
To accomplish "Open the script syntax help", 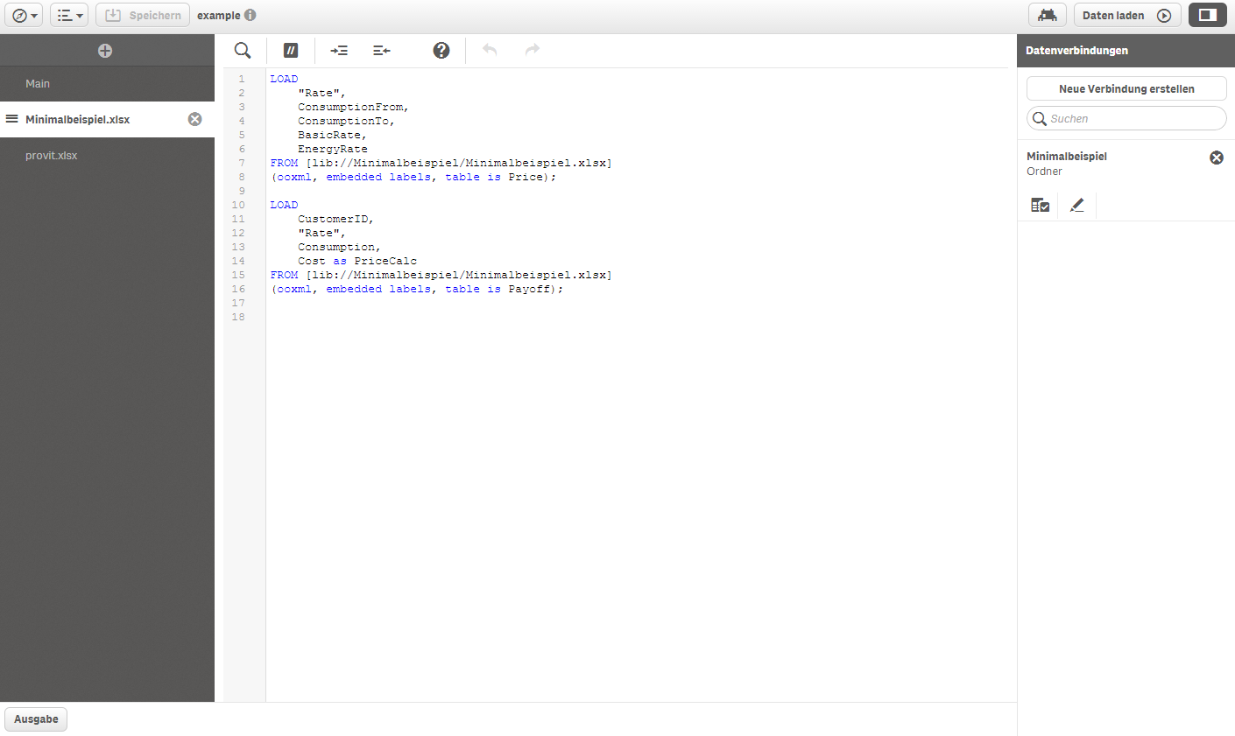I will [x=441, y=51].
